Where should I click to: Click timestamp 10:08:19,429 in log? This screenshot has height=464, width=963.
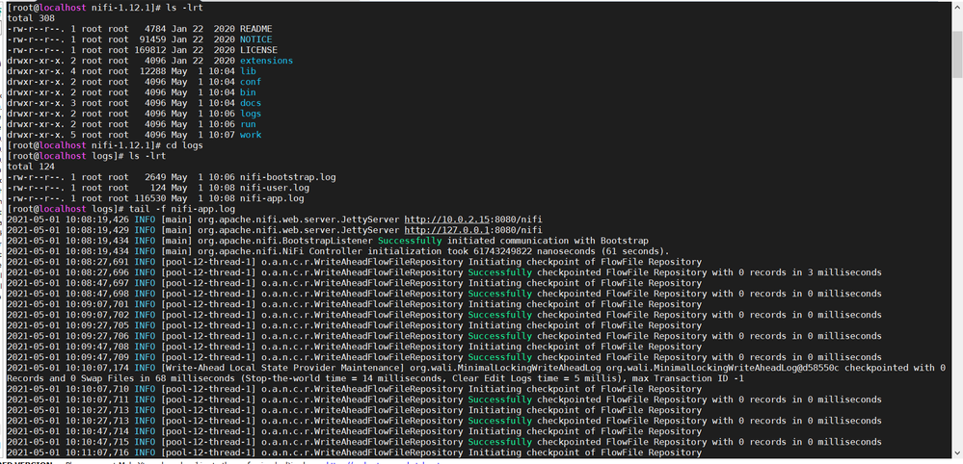point(97,230)
